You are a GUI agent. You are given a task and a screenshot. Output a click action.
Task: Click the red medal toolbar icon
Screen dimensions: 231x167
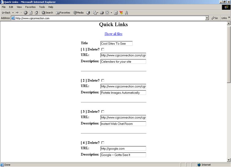tap(121, 13)
